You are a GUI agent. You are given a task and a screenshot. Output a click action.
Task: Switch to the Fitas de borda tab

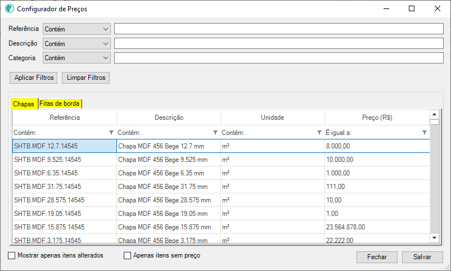click(60, 103)
